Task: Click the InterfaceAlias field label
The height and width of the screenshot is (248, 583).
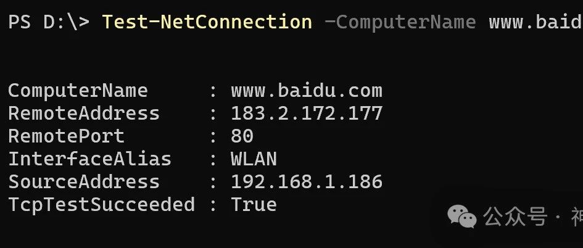Action: [x=89, y=159]
